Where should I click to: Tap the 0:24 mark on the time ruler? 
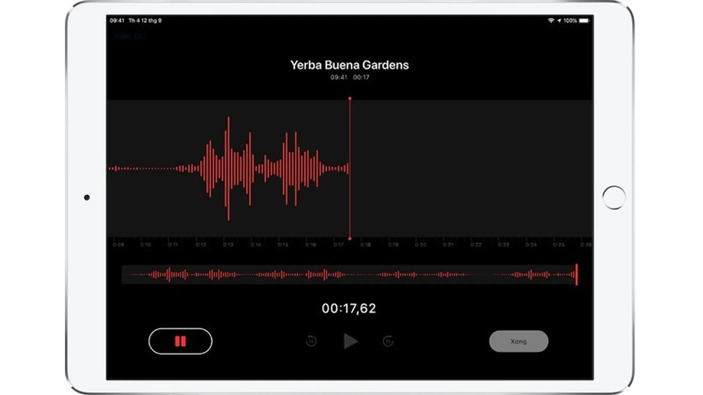pyautogui.click(x=531, y=245)
